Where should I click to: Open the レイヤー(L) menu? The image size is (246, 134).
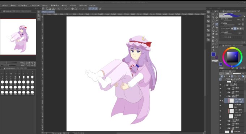click(45, 5)
